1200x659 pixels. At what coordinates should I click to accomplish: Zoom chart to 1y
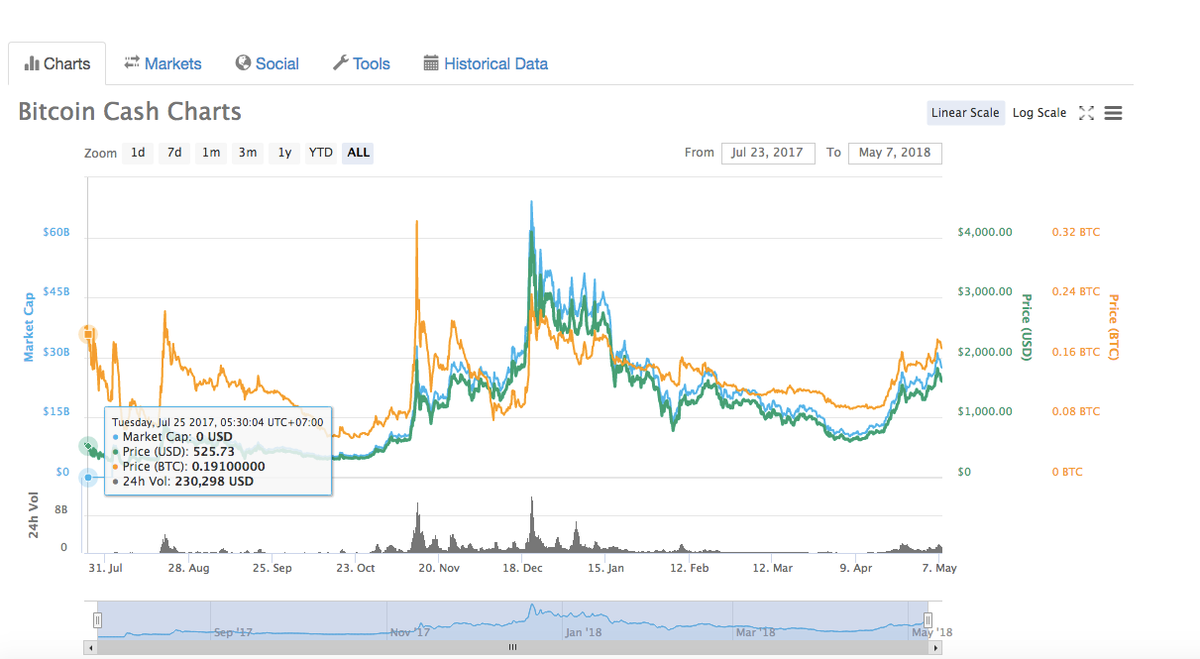284,153
